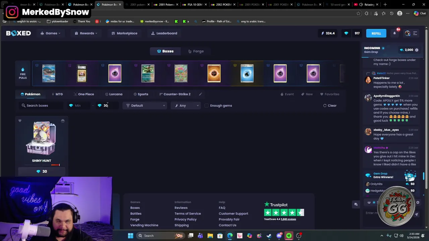Open the Default sort dropdown
The width and height of the screenshot is (429, 241).
coord(145,105)
